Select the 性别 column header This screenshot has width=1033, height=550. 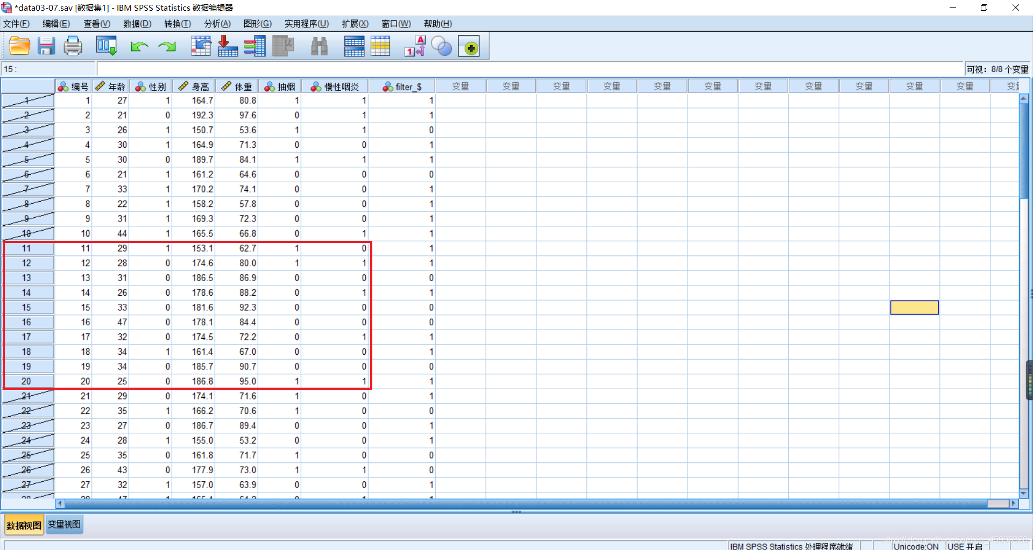150,87
